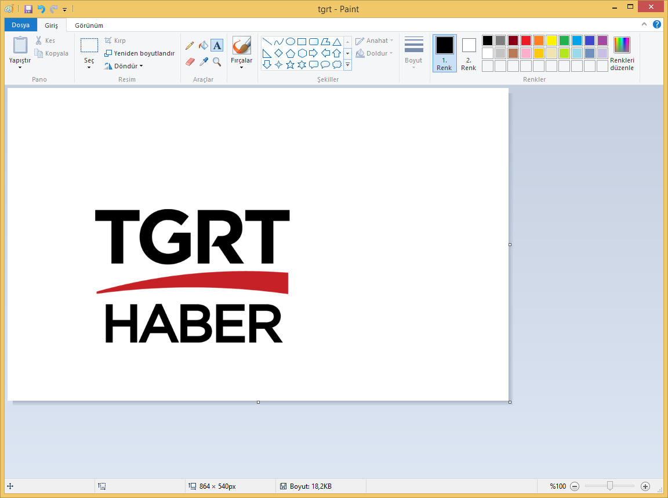This screenshot has width=668, height=498.
Task: Pick the purple color swatch
Action: point(602,41)
